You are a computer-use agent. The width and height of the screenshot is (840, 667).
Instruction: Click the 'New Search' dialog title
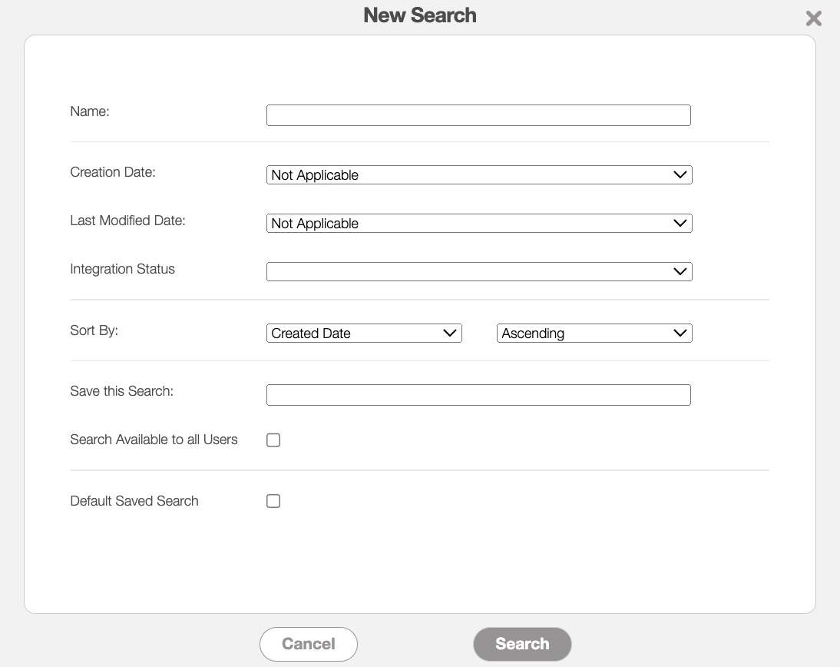(420, 15)
